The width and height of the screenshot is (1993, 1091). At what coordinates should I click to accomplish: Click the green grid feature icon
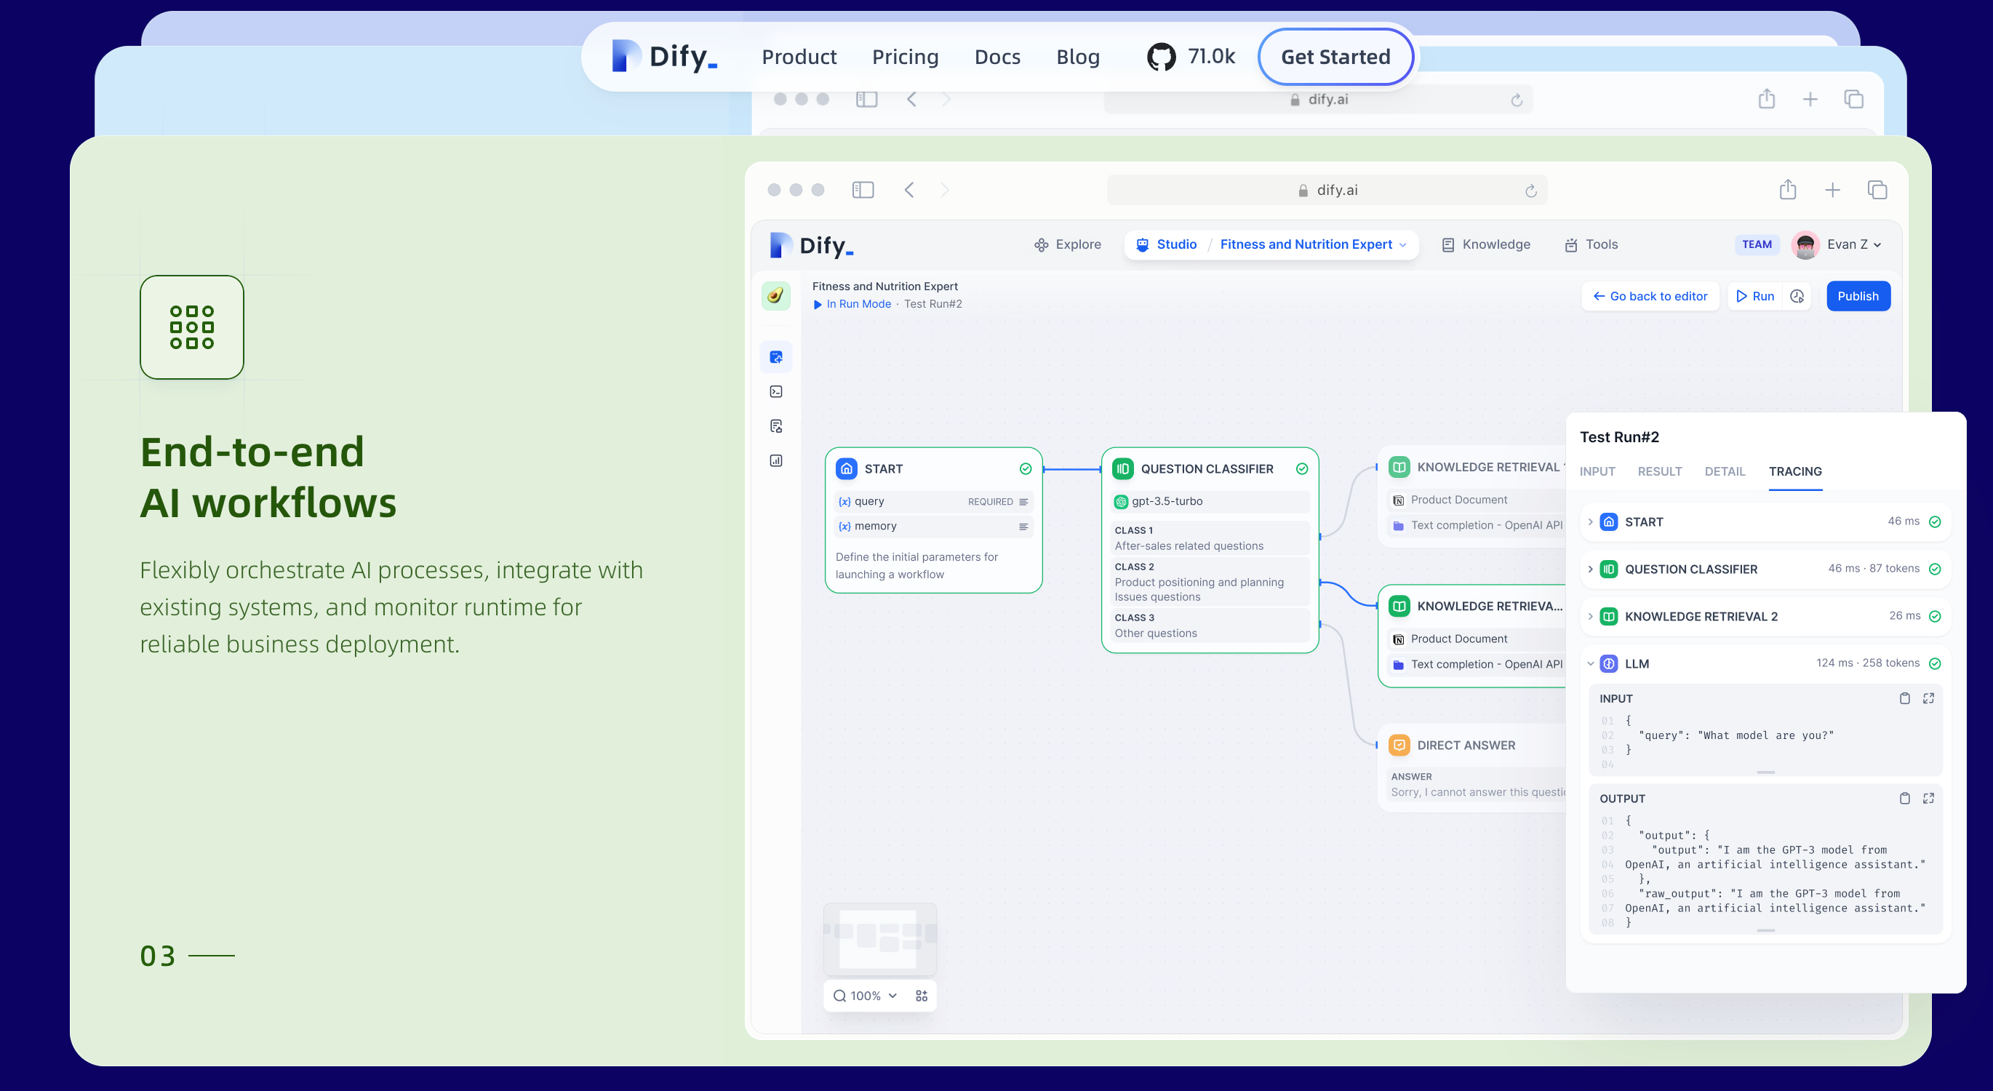coord(192,327)
